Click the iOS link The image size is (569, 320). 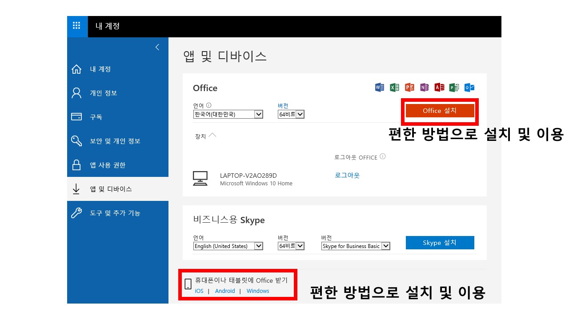(199, 291)
